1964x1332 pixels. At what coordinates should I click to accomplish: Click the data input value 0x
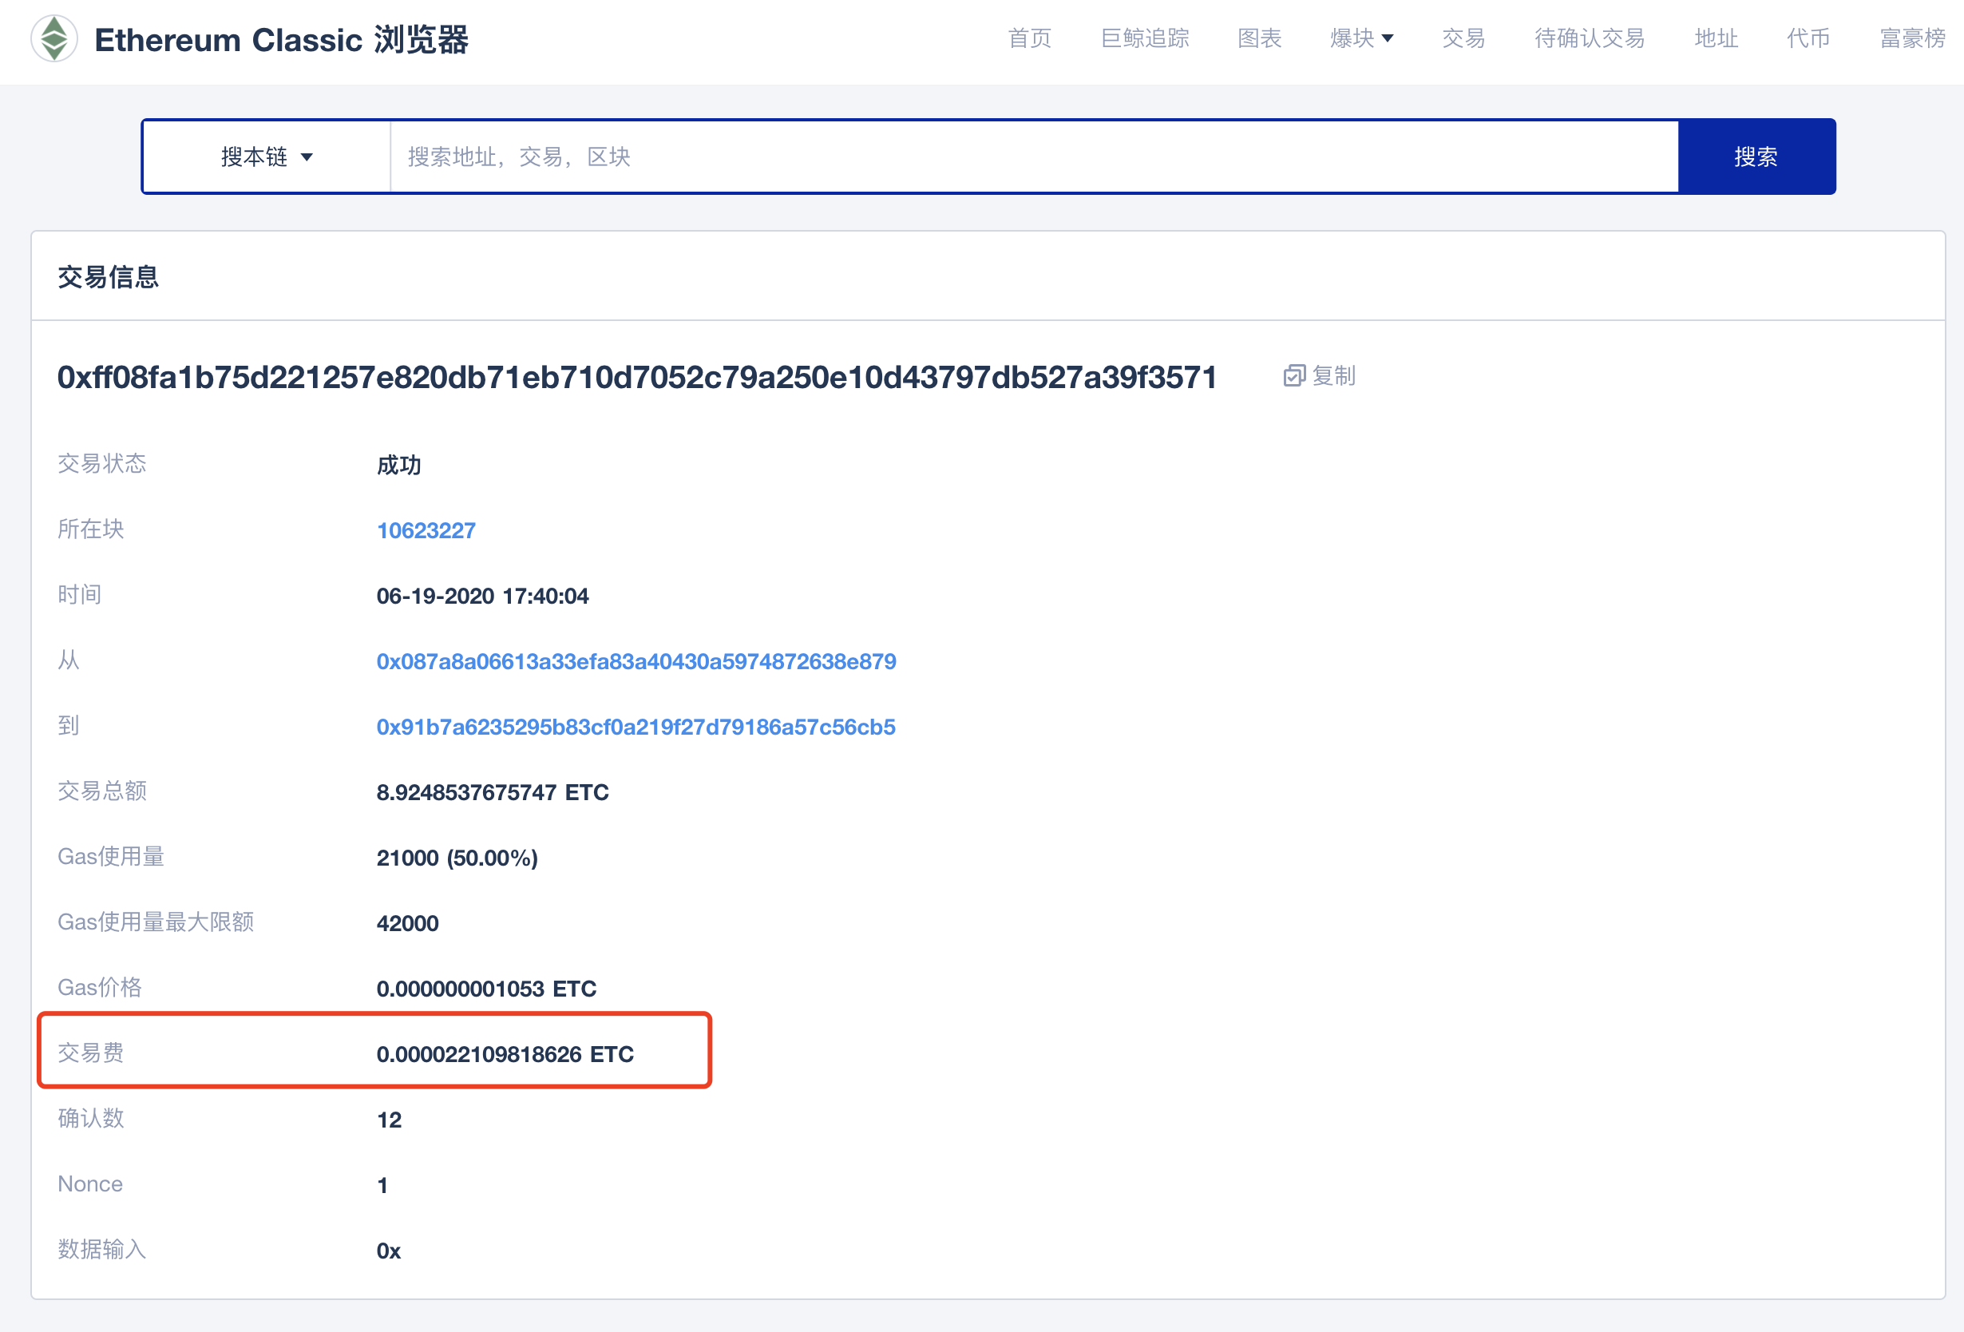389,1251
